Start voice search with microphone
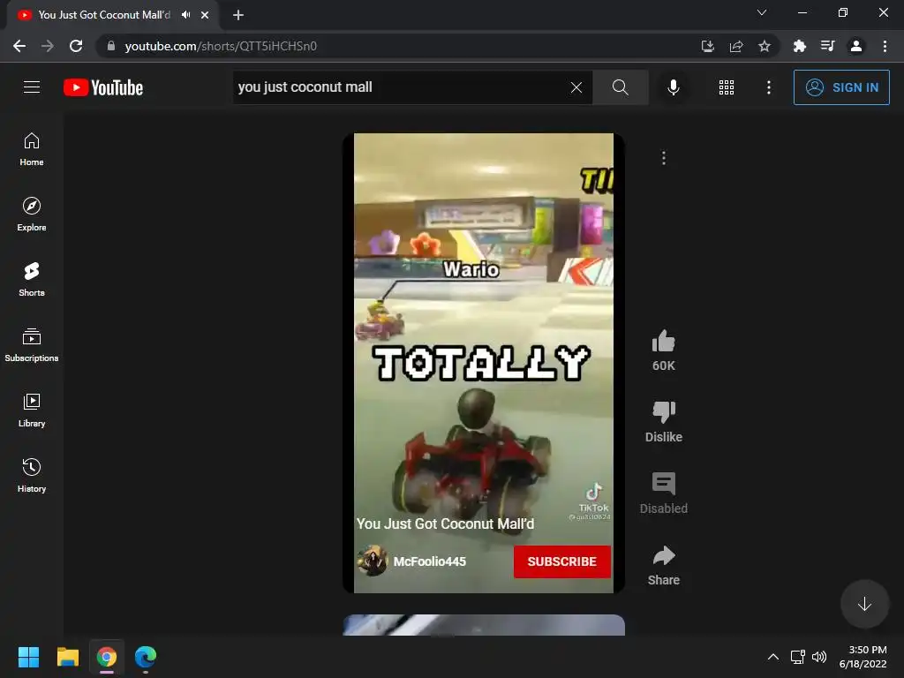The height and width of the screenshot is (678, 904). pos(673,87)
